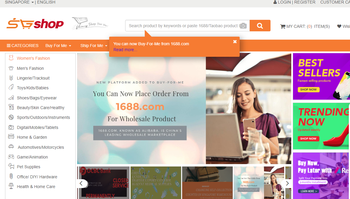Click the Women's Fashion category icon
Screen dimensions: 350x199
(x=11, y=58)
